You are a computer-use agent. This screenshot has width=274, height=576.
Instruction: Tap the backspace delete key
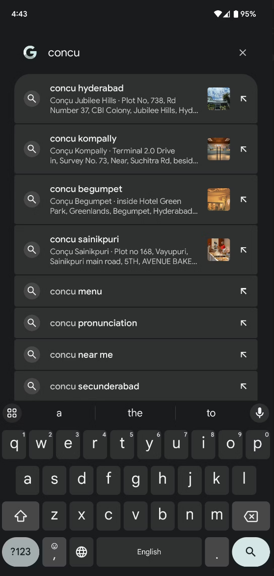(x=250, y=516)
